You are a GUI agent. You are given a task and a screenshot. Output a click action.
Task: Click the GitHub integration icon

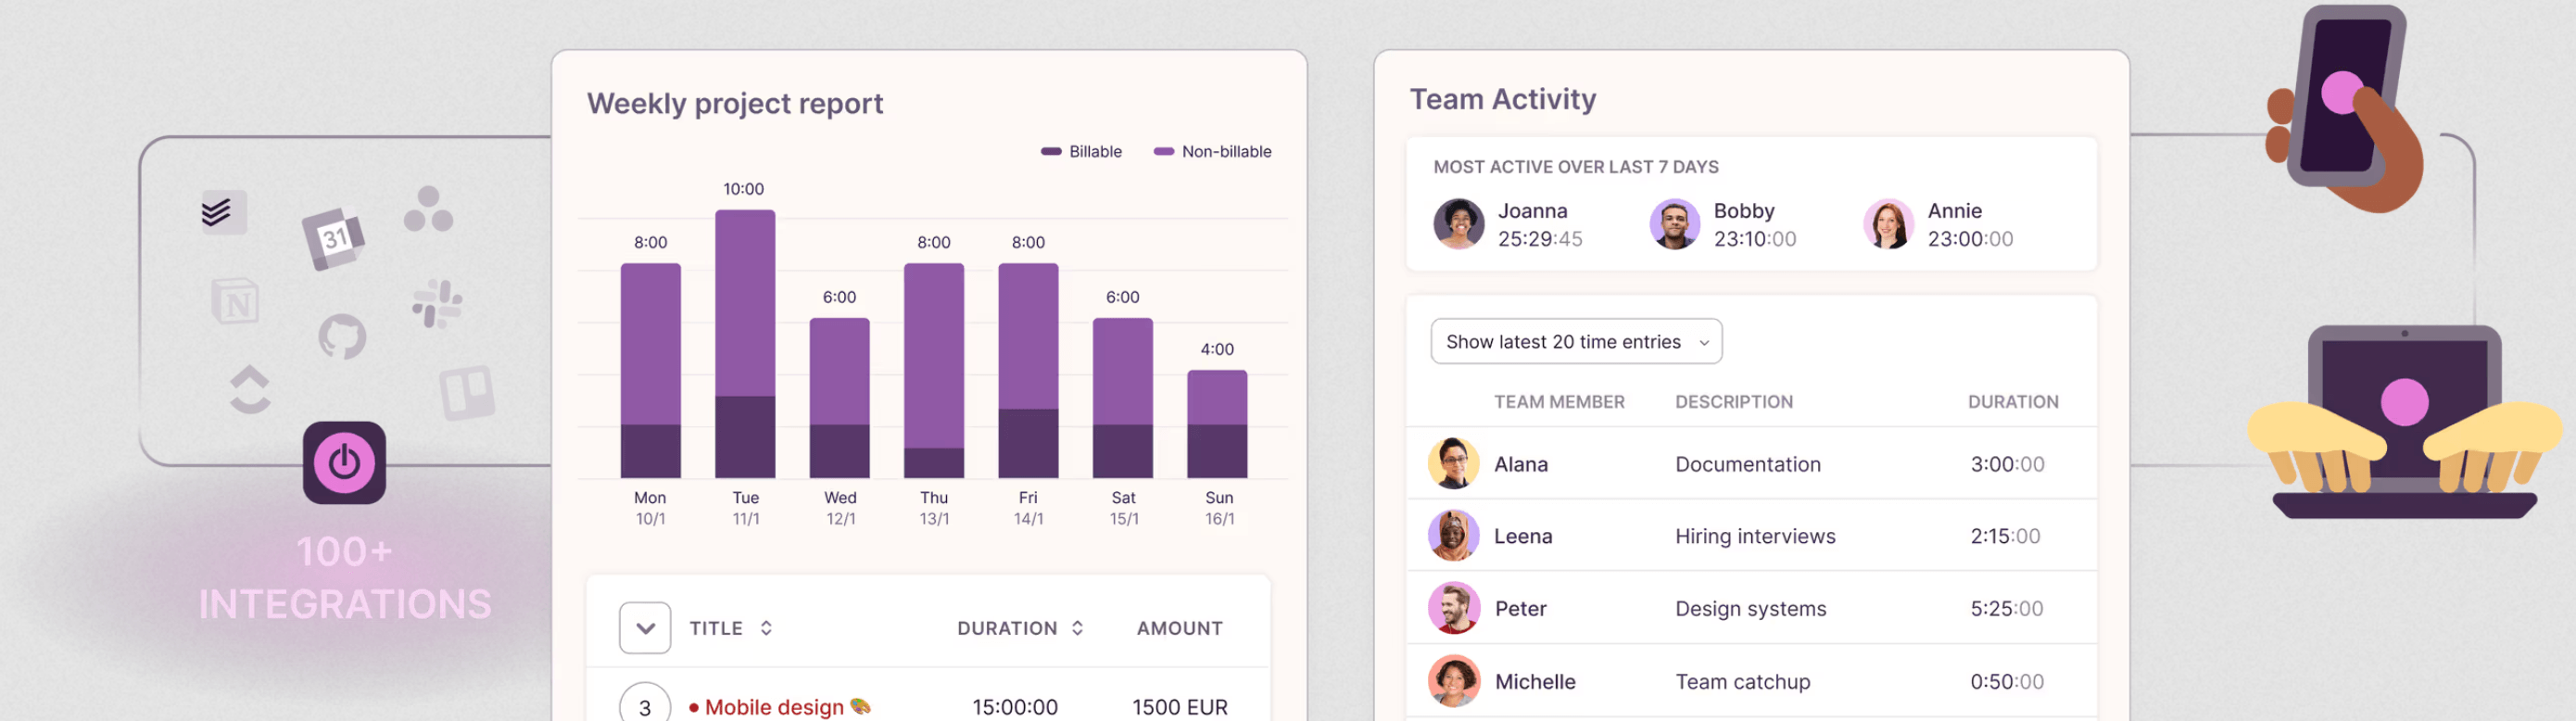(x=342, y=337)
